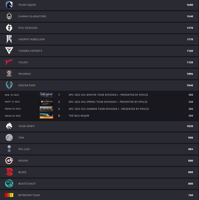Collapse the expanded Execration row
199x200 pixels.
(99, 85)
